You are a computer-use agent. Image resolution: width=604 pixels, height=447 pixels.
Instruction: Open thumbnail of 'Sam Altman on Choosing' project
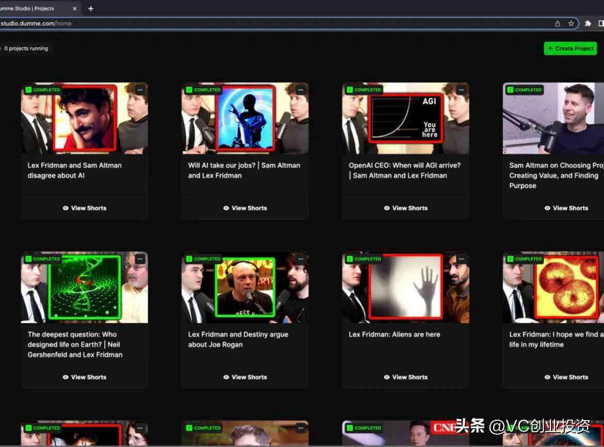coord(553,119)
